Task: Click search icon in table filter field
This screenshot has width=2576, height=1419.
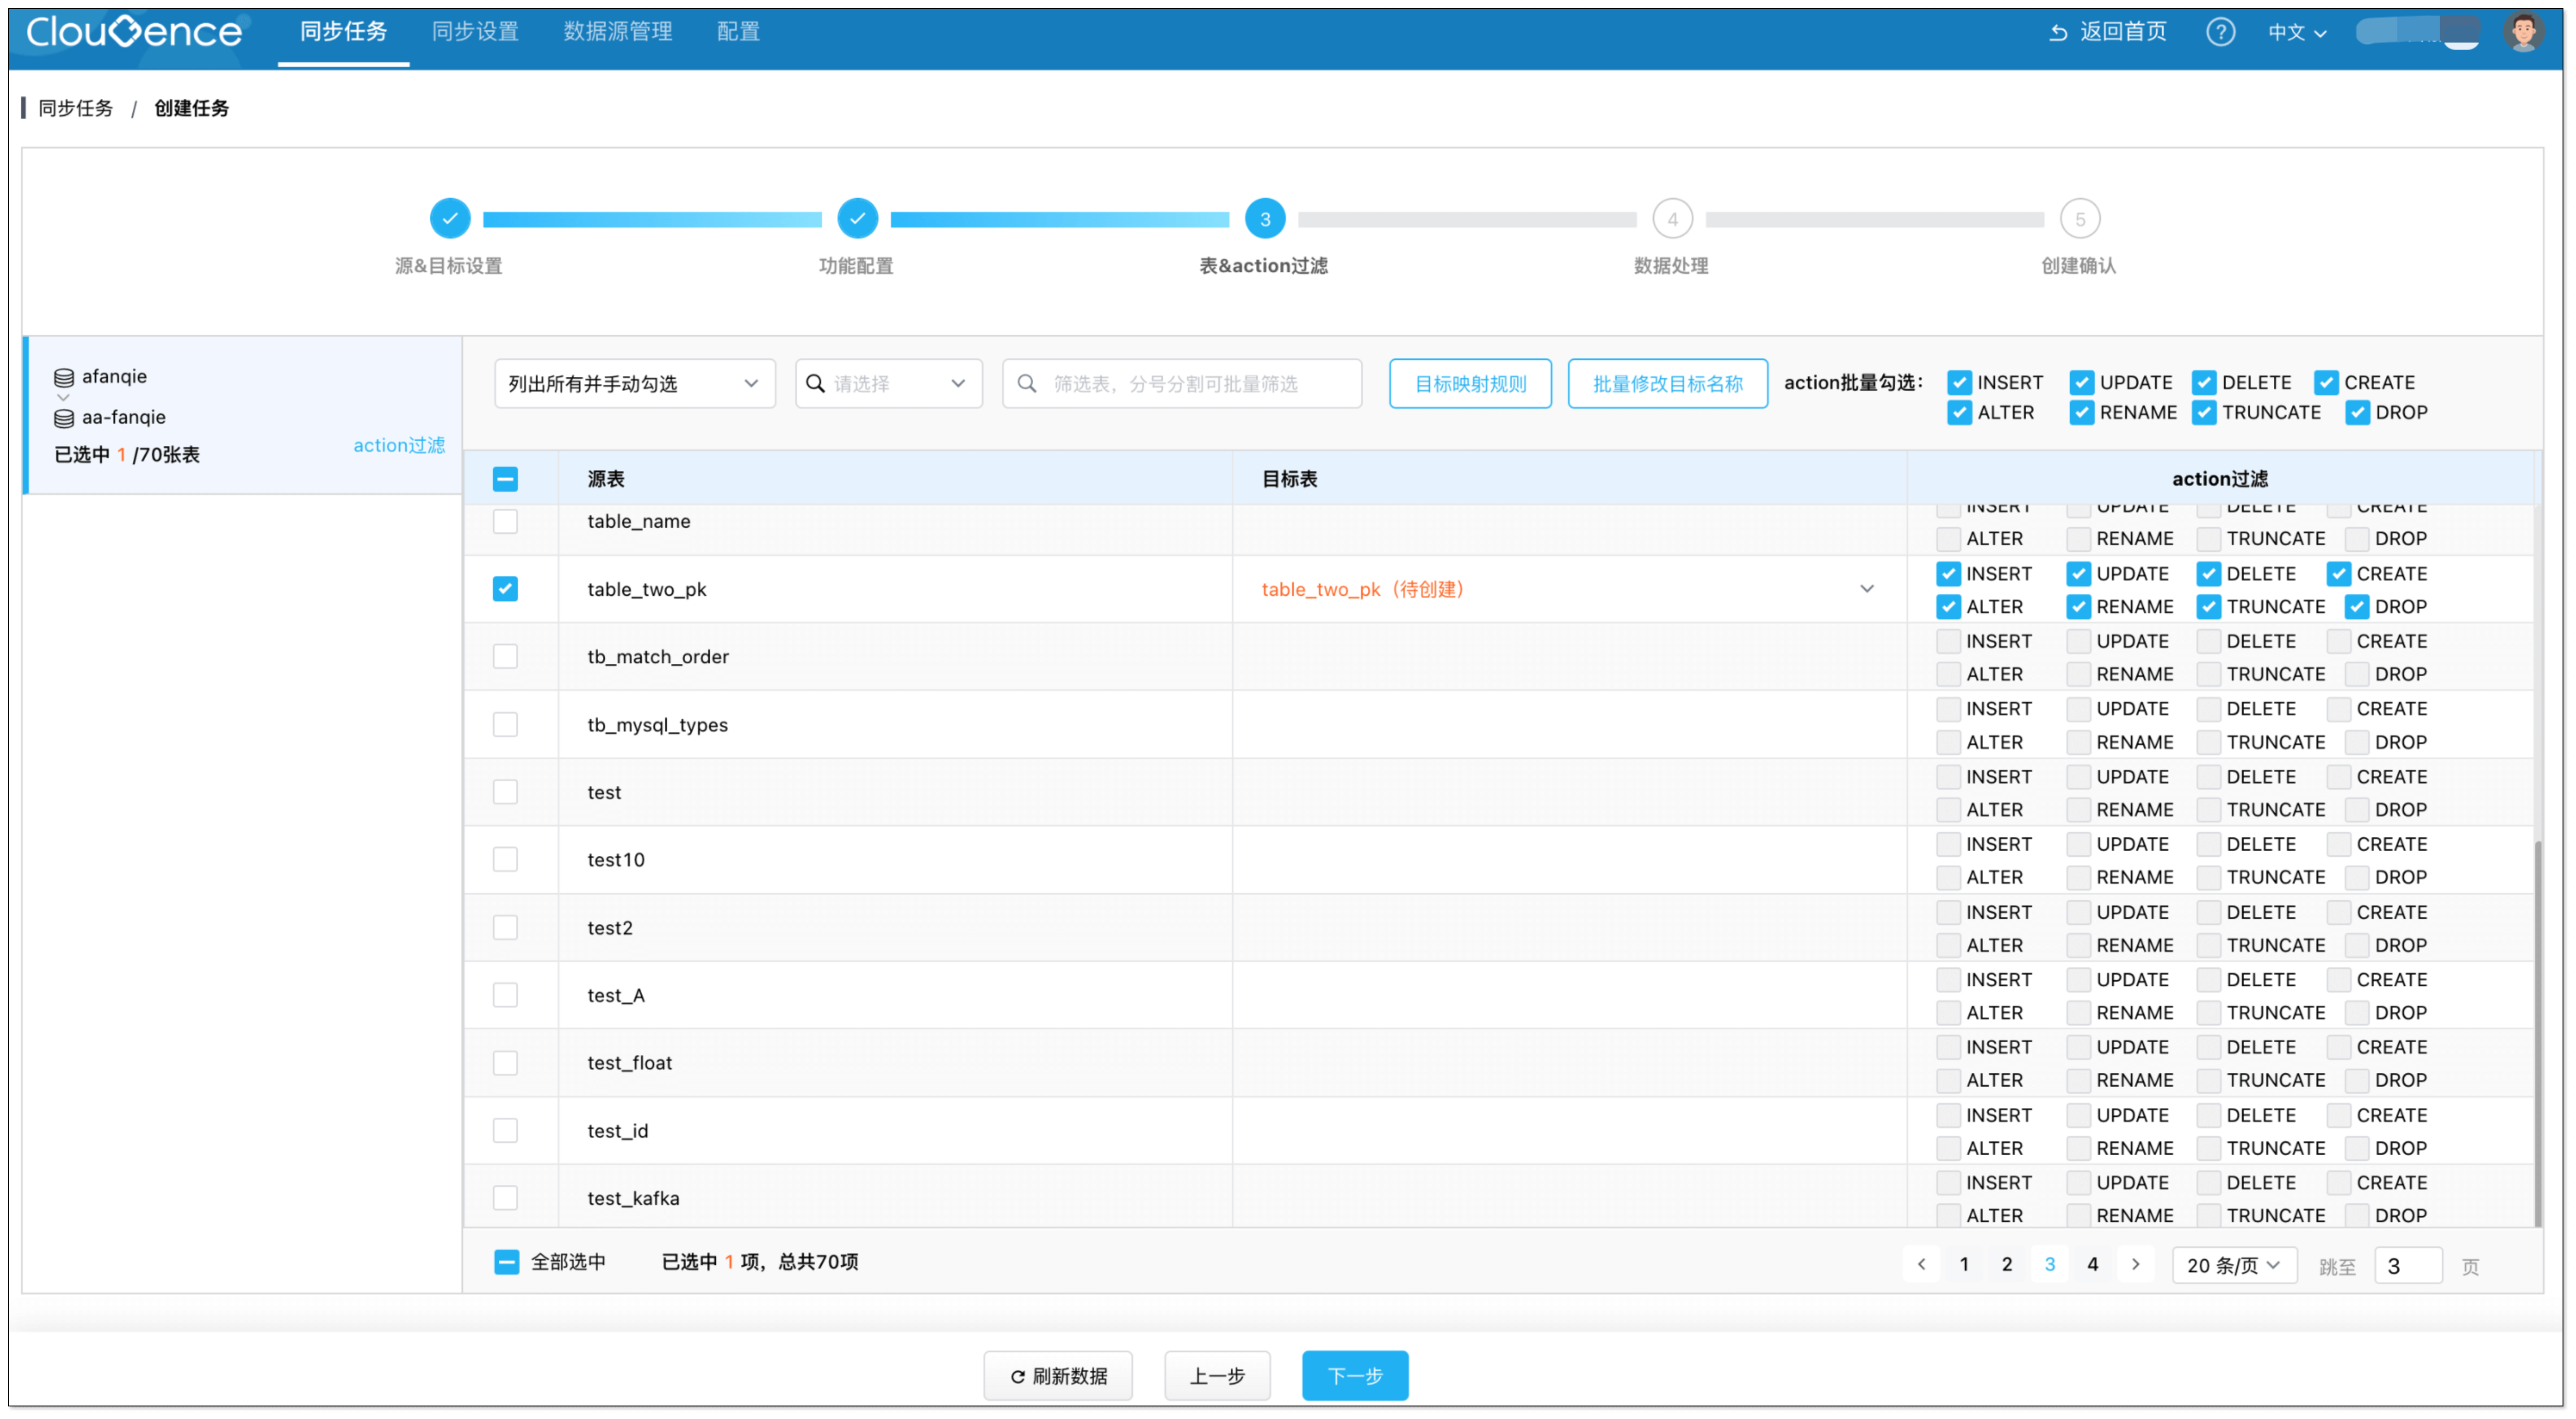Action: (1027, 384)
